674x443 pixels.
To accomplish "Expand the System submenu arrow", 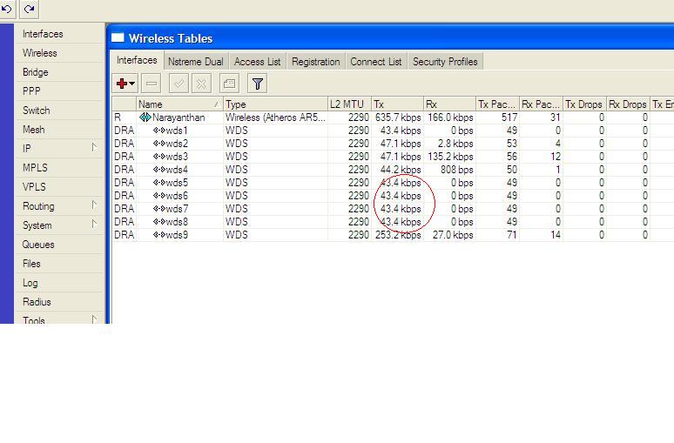I will (x=94, y=224).
